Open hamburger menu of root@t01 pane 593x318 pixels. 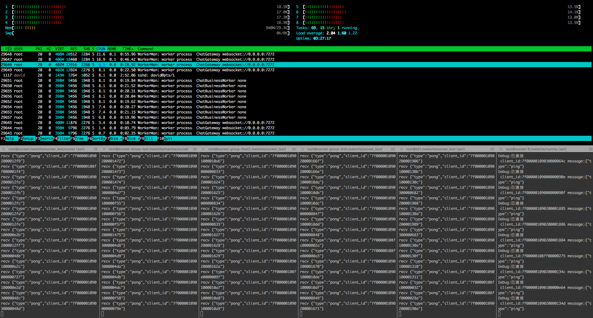(492, 149)
